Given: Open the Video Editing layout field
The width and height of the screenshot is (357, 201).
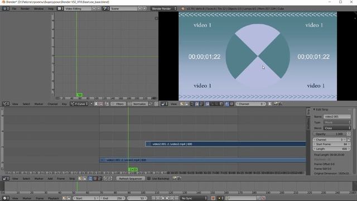Looking at the screenshot, I should point(78,9).
